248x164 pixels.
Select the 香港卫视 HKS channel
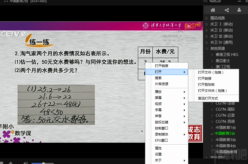(x=227, y=55)
